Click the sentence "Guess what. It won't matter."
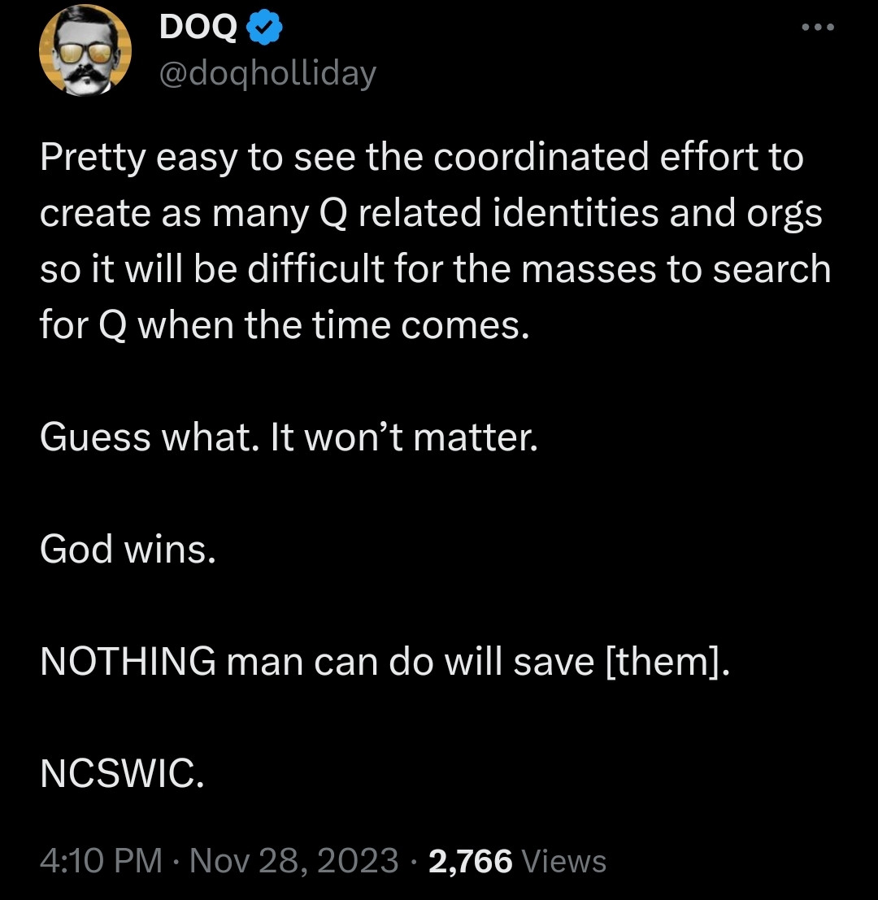878x900 pixels. tap(289, 437)
